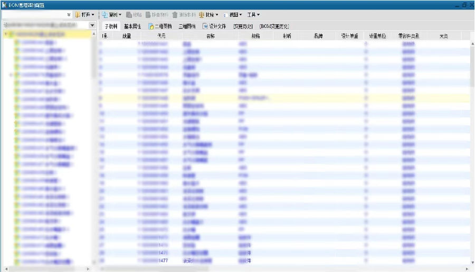Image resolution: width=475 pixels, height=272 pixels.
Task: Click the 计量单位 column header
Action: tap(377, 36)
